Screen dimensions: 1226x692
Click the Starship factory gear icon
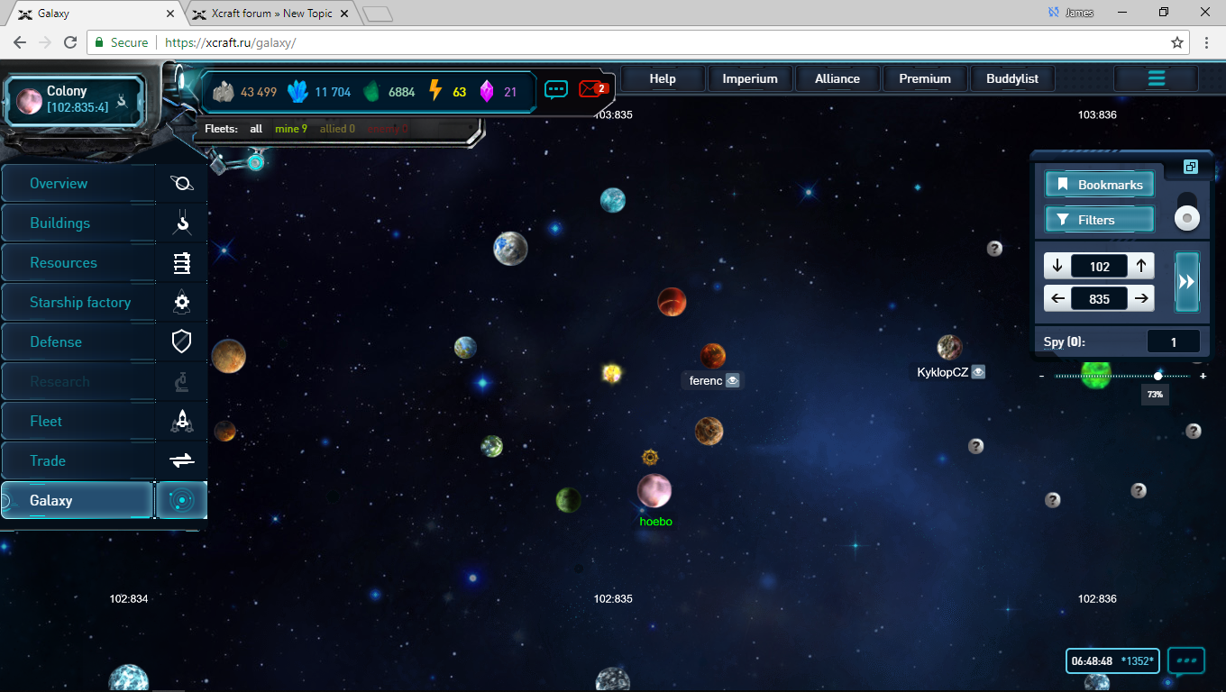(182, 303)
